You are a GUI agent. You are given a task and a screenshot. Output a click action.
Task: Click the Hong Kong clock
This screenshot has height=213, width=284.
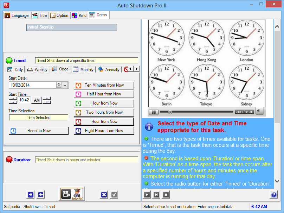pyautogui.click(x=206, y=38)
